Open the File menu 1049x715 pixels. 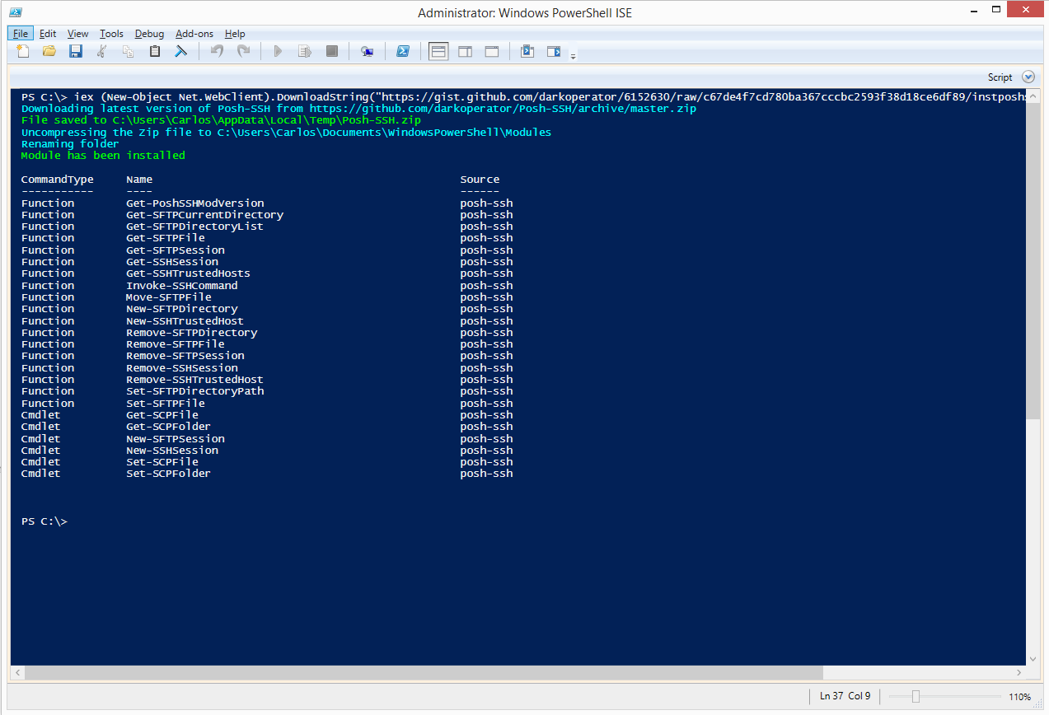point(21,34)
